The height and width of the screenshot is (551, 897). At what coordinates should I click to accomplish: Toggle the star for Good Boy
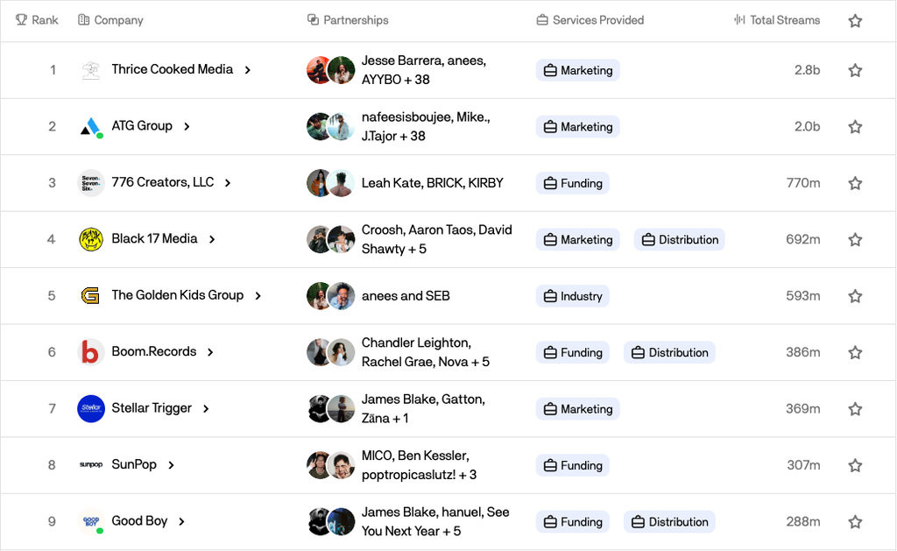coord(855,521)
